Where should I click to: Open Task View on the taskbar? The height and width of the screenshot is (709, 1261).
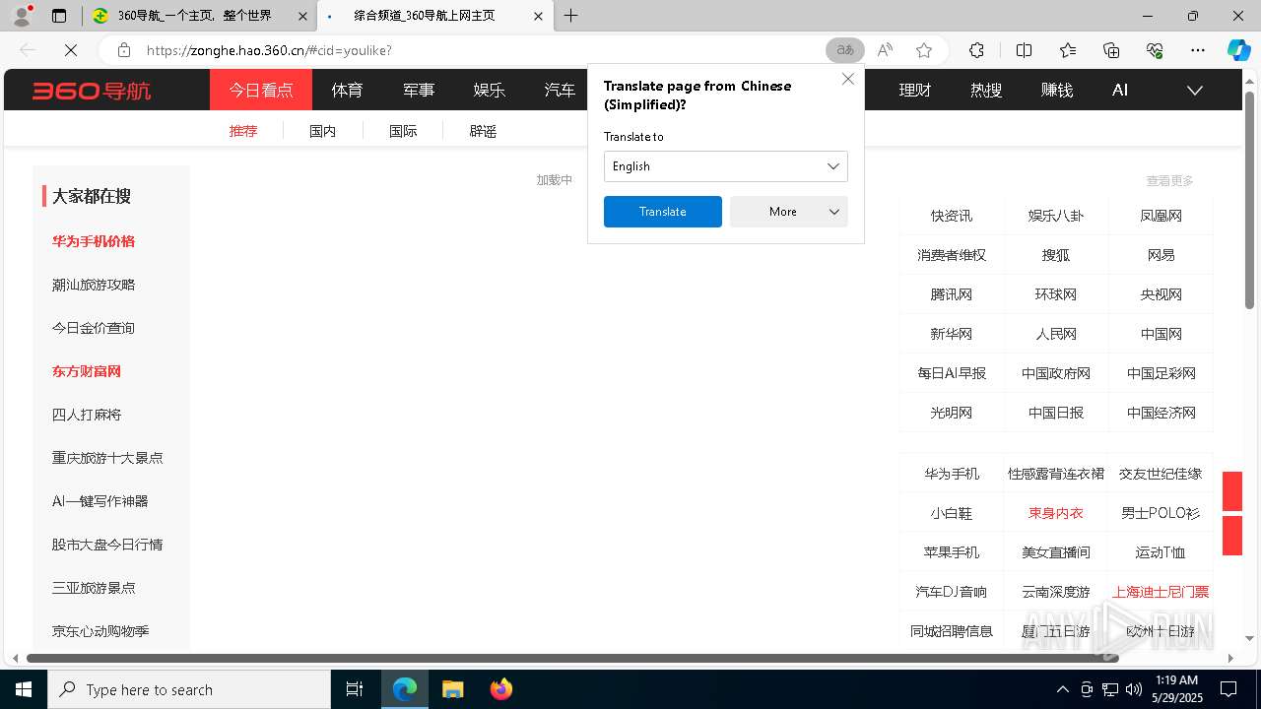coord(355,689)
